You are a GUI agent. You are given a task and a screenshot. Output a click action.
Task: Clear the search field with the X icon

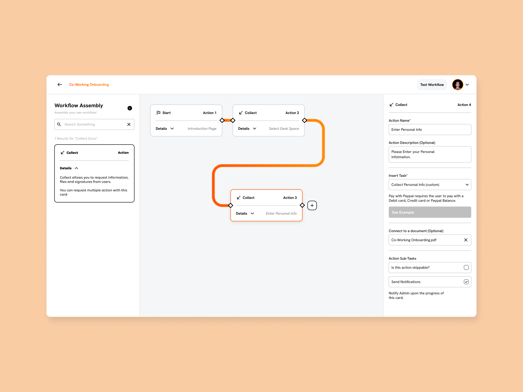129,124
